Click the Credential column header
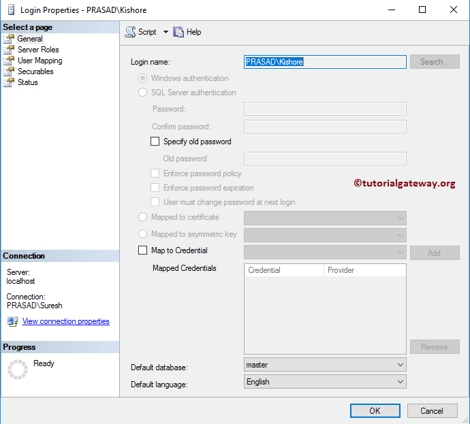470x424 pixels. click(x=284, y=270)
